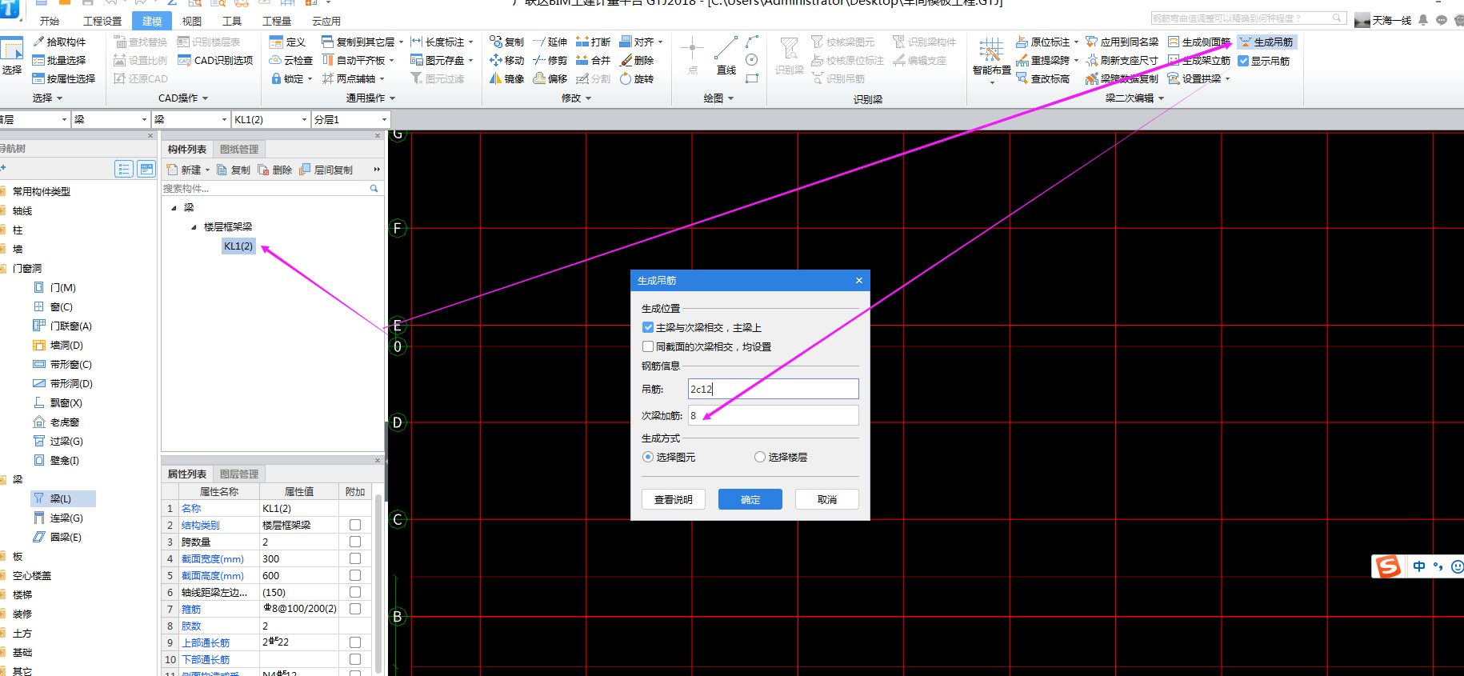Expand the 通用操作 group dropdown
1464x676 pixels.
[x=392, y=98]
